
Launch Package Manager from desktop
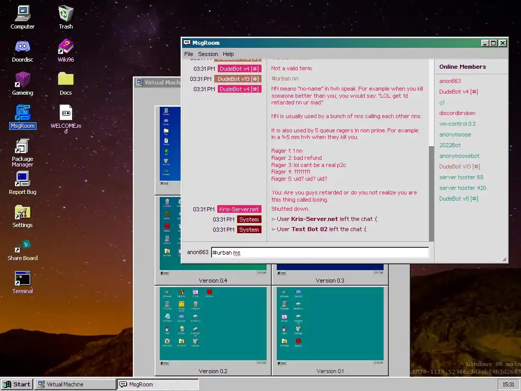point(22,153)
